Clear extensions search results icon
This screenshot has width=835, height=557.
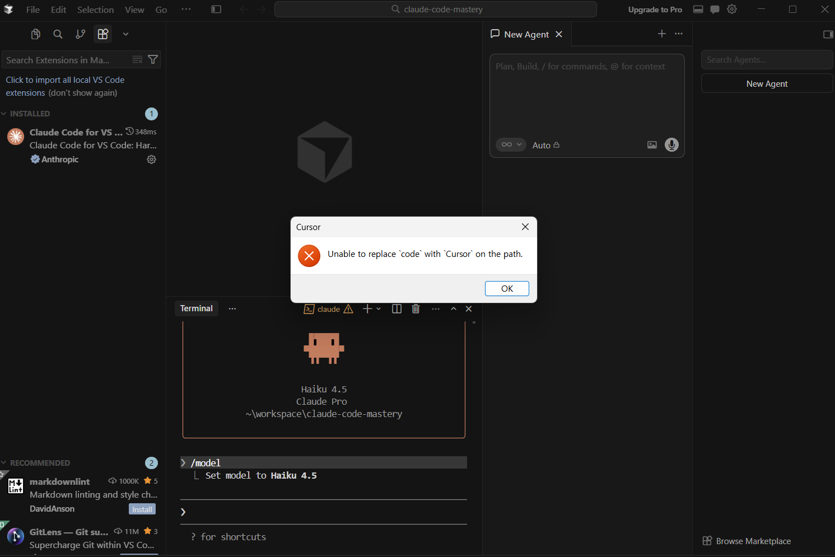click(137, 59)
